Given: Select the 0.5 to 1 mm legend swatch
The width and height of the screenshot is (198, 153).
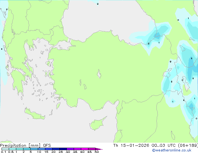Looking at the screenshot, I should point(12,149).
